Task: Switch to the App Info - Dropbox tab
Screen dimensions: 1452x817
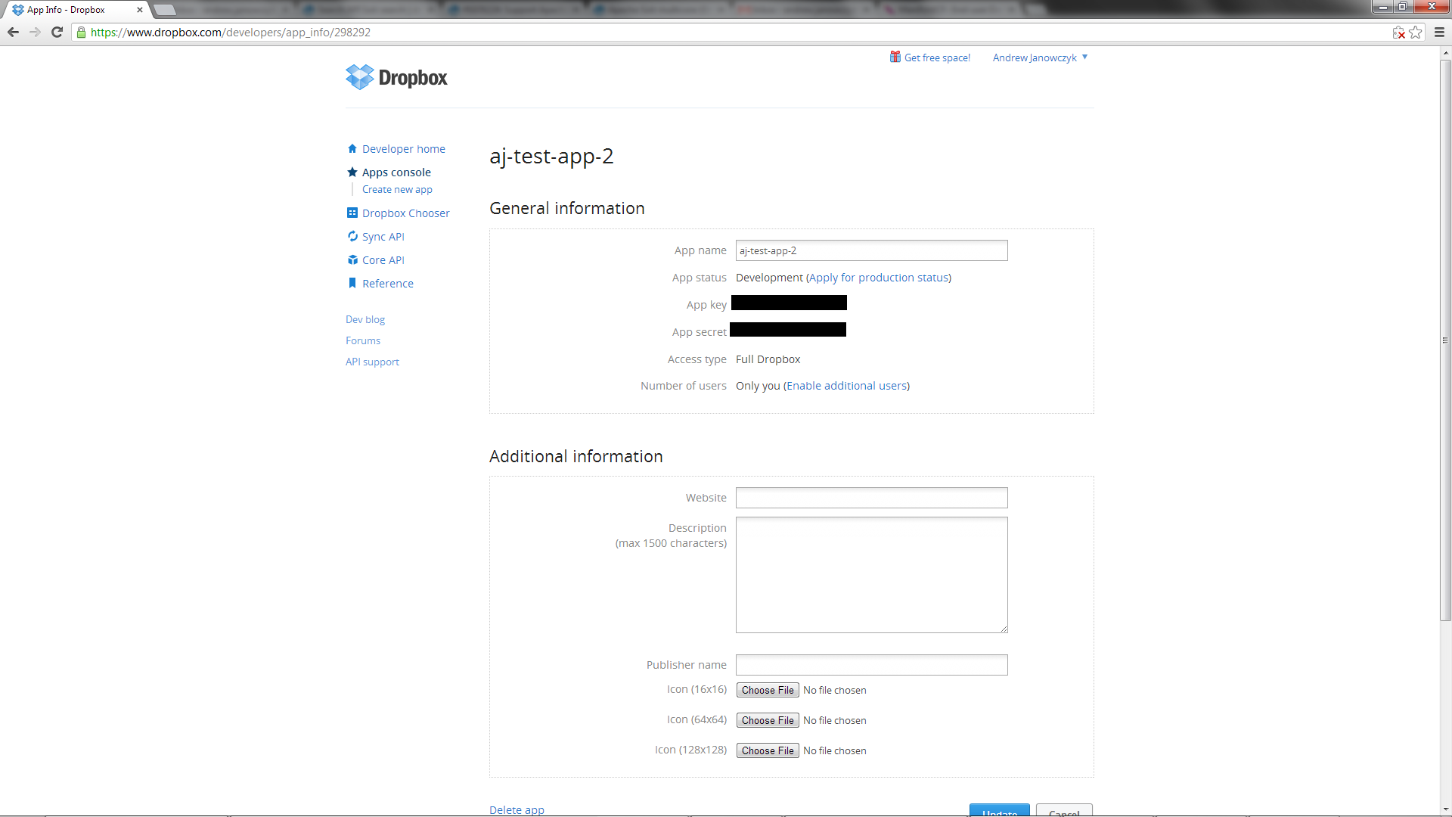Action: (72, 10)
